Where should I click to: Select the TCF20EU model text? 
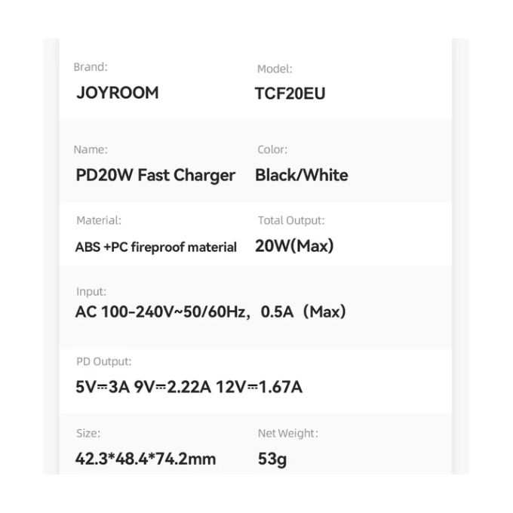point(290,94)
